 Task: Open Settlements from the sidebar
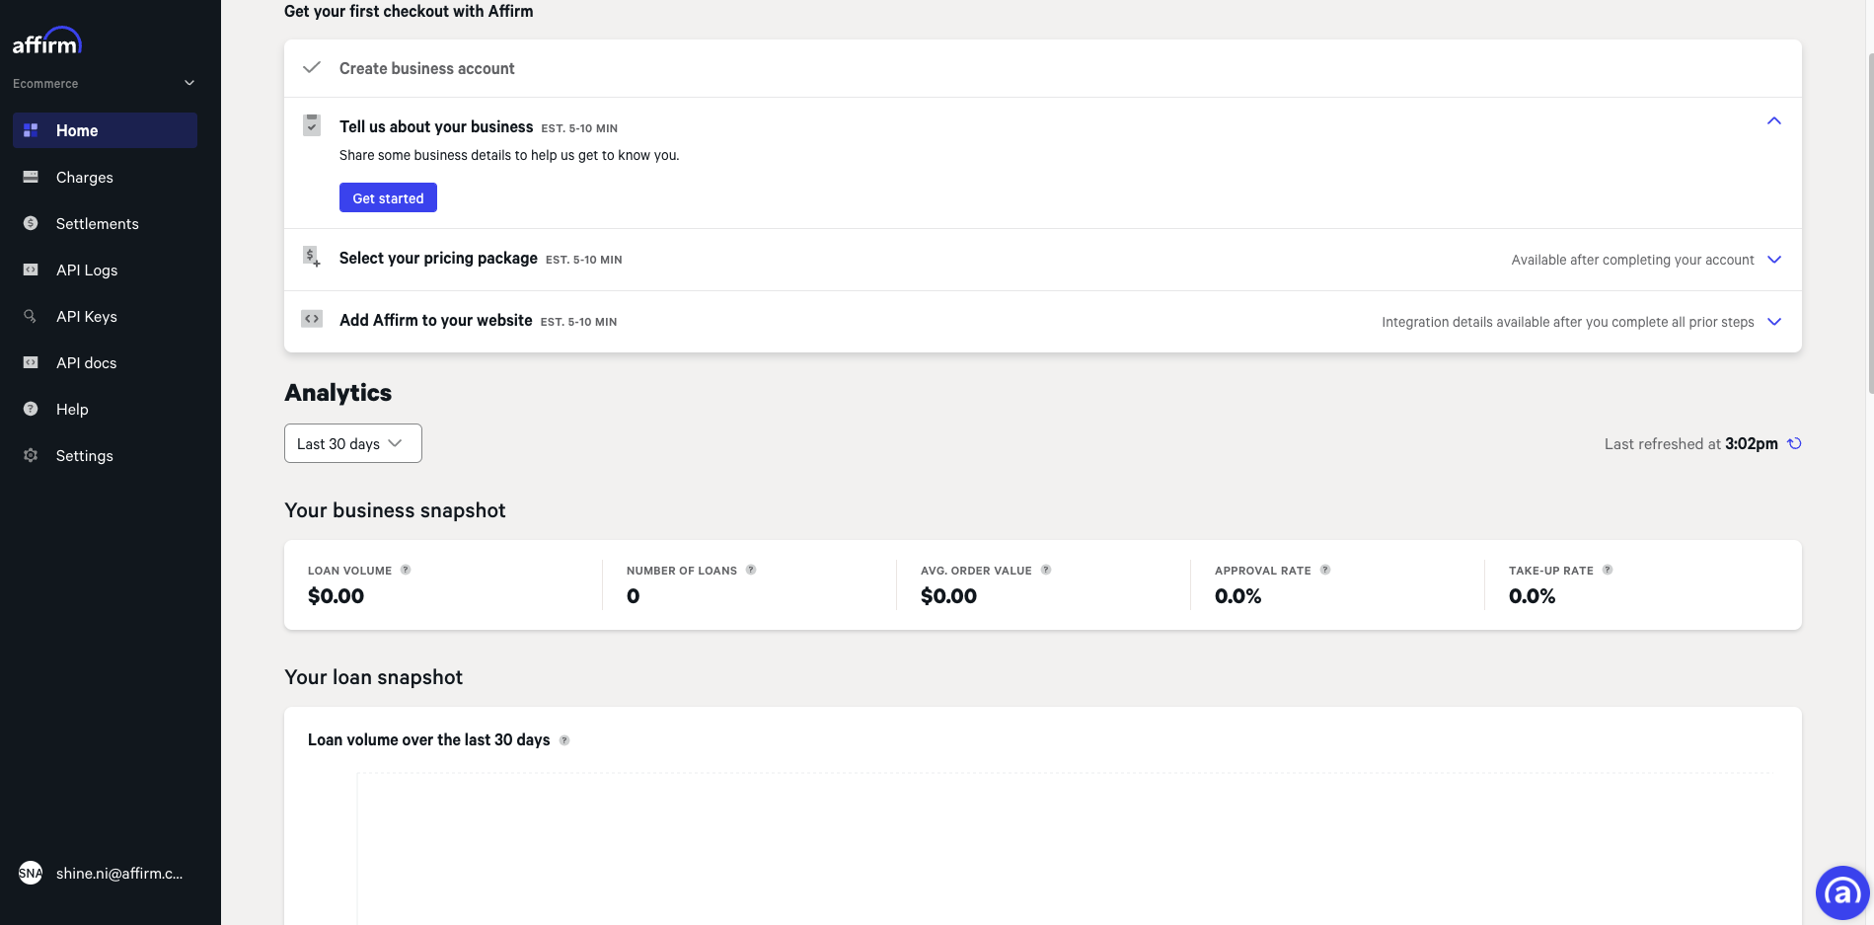click(x=97, y=224)
